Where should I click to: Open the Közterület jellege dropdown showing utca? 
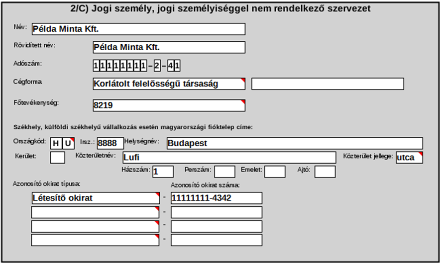(x=409, y=158)
